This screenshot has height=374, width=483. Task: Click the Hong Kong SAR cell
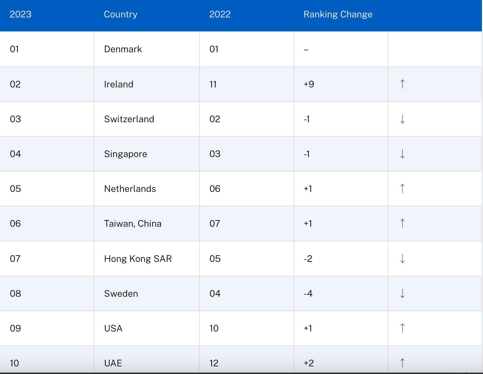pos(138,259)
